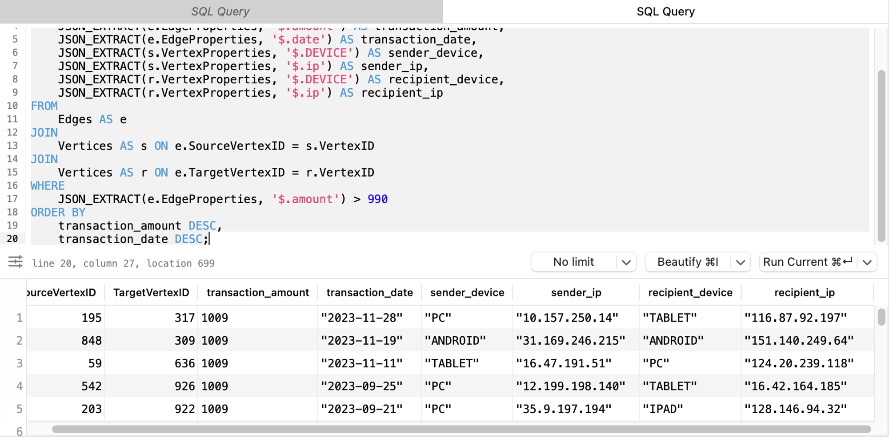Click the results vertical scrollbar thumb
The image size is (889, 437).
881,317
